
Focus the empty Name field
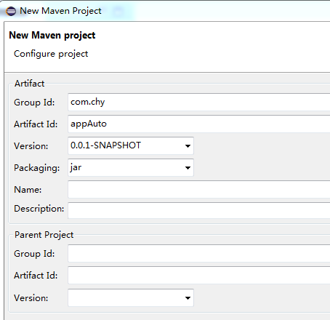[199, 189]
